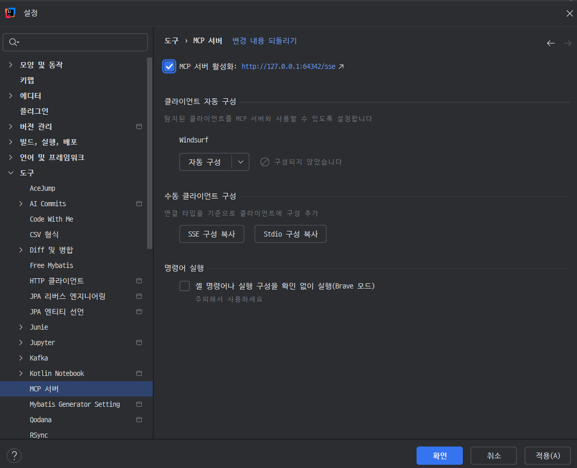Expand the Junie node
Viewport: 577px width, 468px height.
pos(21,328)
